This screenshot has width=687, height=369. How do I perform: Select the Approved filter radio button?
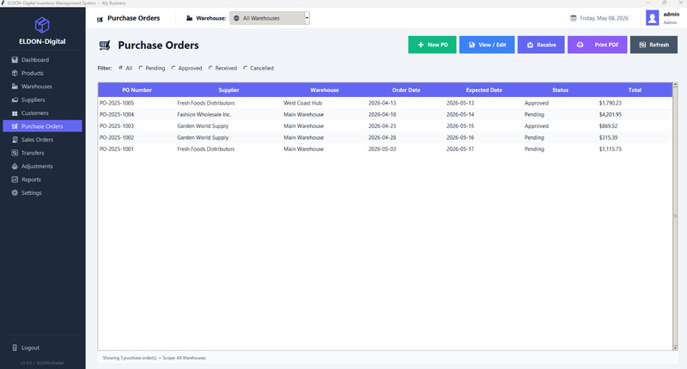(173, 68)
